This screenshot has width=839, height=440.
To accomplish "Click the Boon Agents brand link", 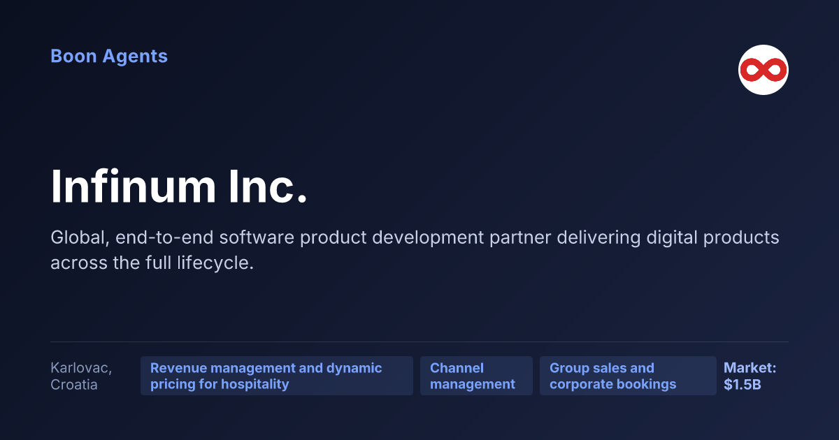I will click(109, 57).
